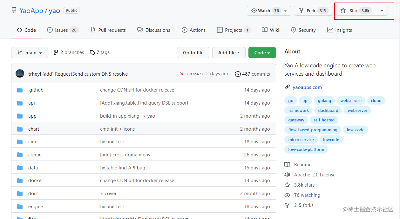Open the green Code dropdown
Screen dimensions: 400x219
262,53
